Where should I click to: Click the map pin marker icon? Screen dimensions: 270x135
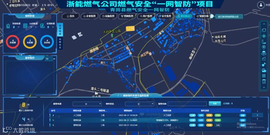click(x=264, y=47)
